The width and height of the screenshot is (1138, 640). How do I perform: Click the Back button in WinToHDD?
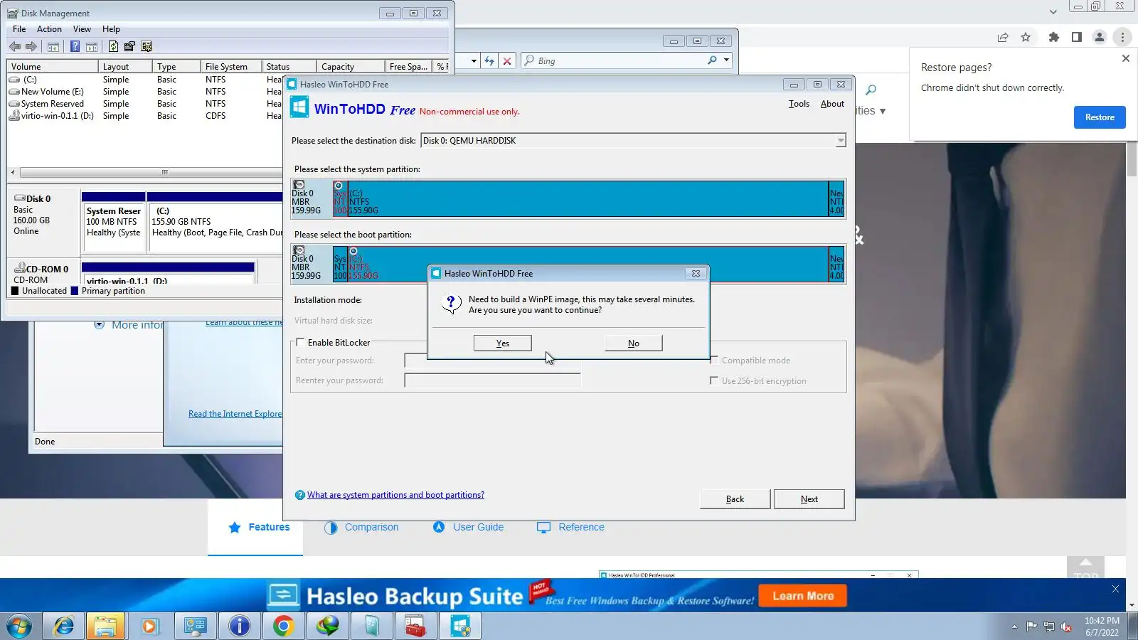point(735,499)
